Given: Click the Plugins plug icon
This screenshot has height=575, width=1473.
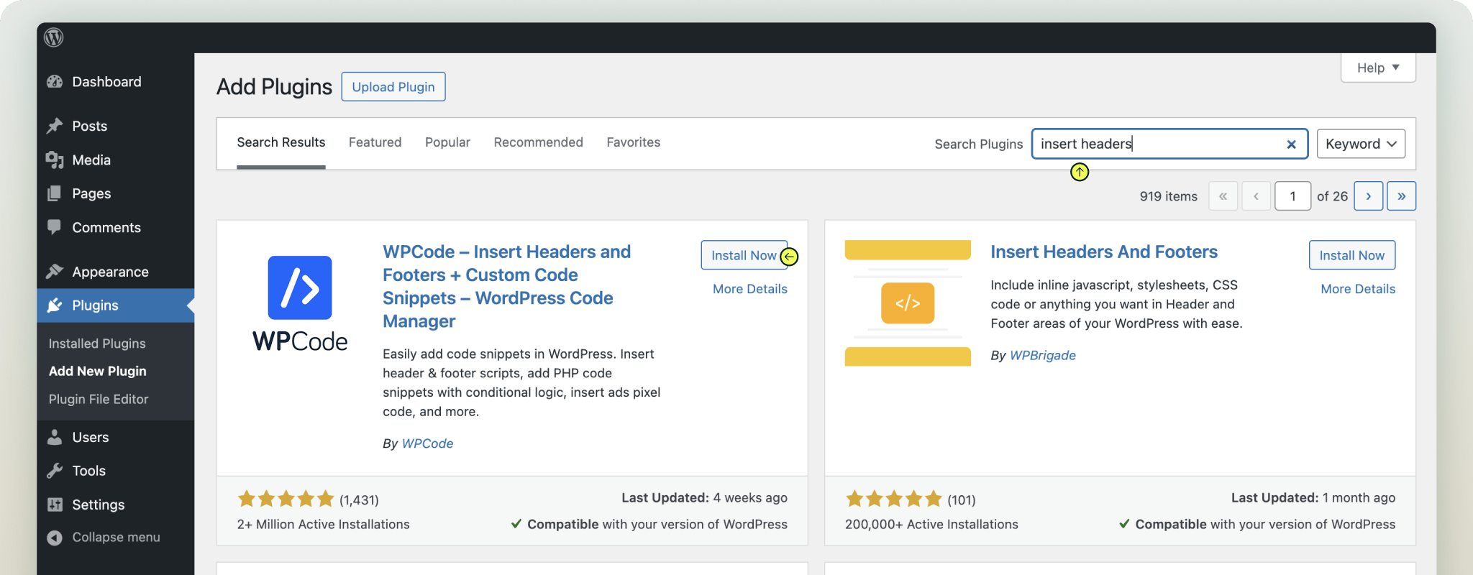Looking at the screenshot, I should click(x=55, y=305).
